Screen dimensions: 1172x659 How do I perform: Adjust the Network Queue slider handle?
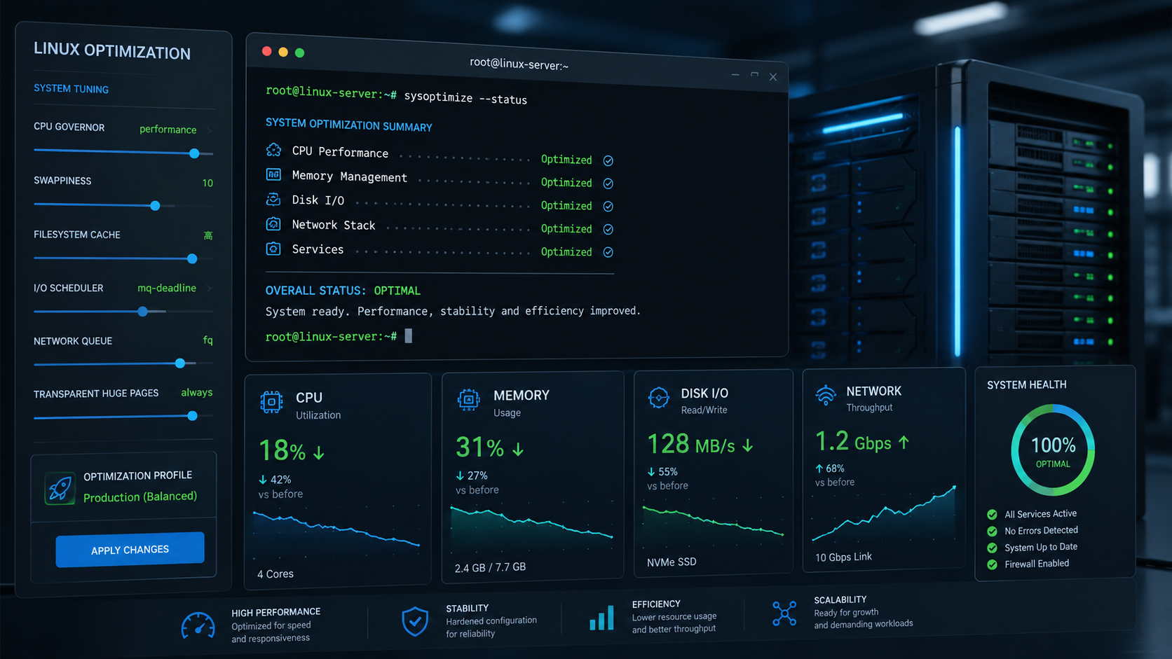tap(180, 363)
